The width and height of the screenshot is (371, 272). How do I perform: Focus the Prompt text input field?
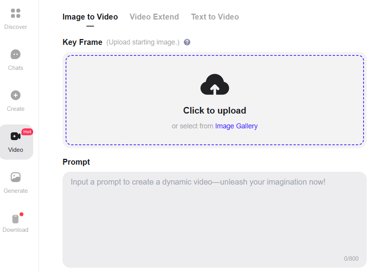(214, 219)
